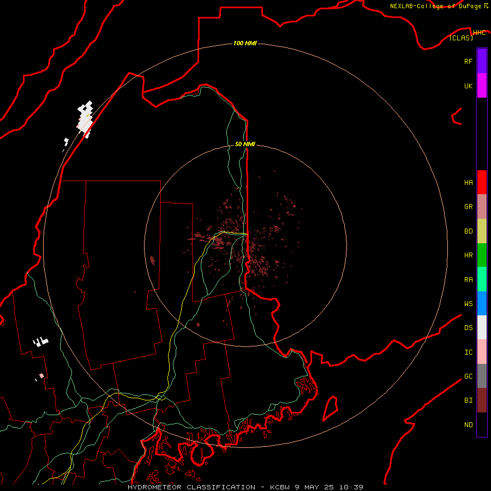Click the UK magenta legend swatch
491x491 pixels.
tap(482, 86)
